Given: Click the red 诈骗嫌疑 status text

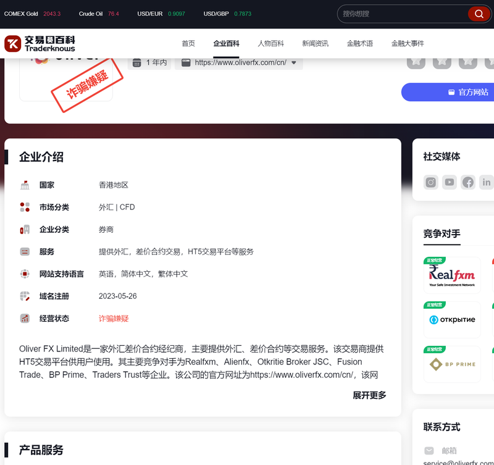Looking at the screenshot, I should pos(114,319).
